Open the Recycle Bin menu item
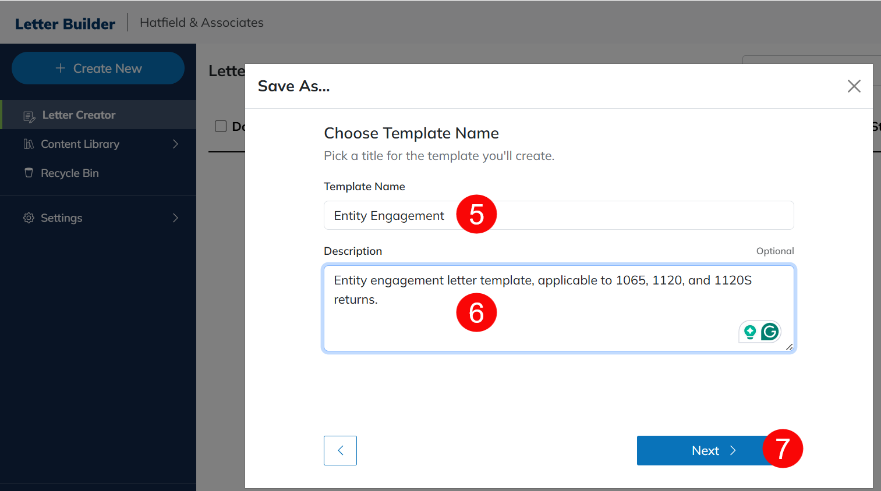Viewport: 881px width, 491px height. pyautogui.click(x=70, y=173)
